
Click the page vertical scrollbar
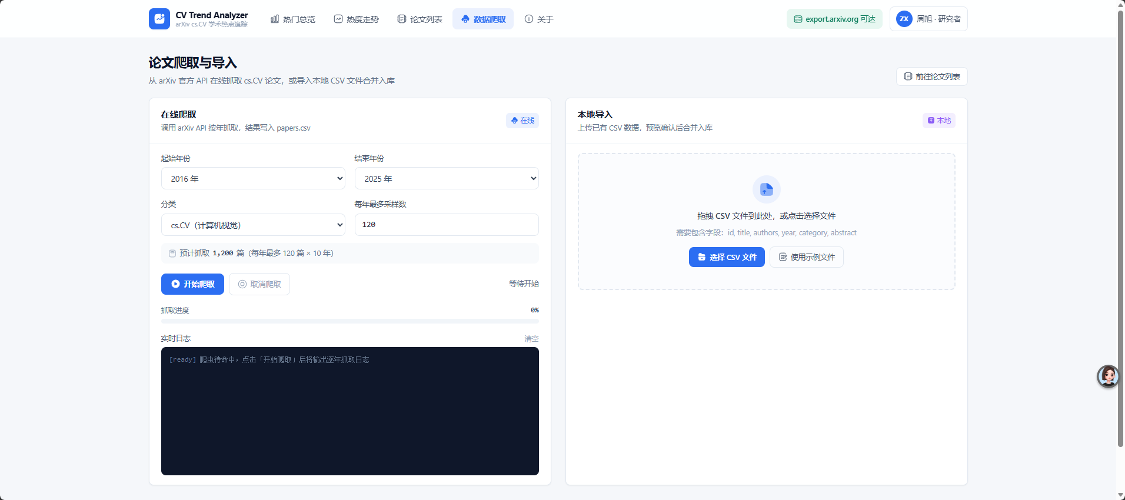pyautogui.click(x=1121, y=228)
